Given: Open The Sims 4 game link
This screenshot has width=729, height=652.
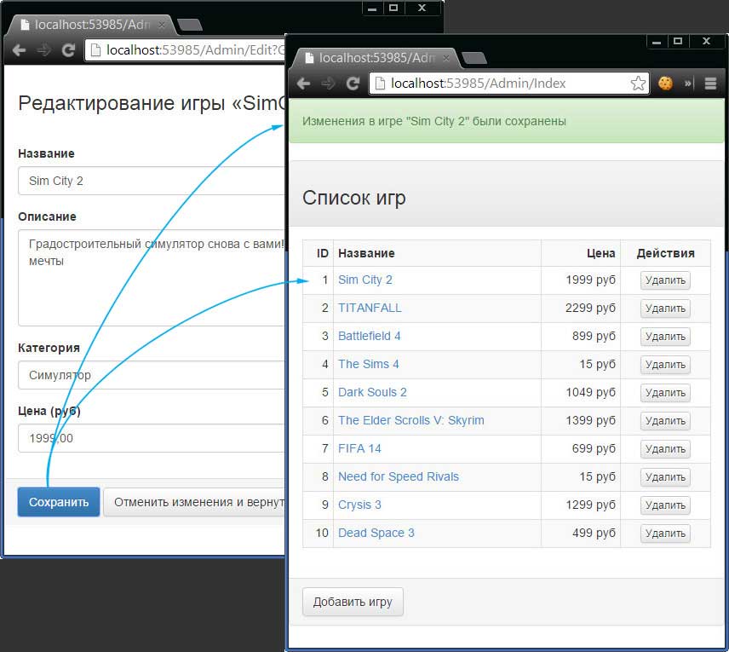Looking at the screenshot, I should pyautogui.click(x=368, y=364).
